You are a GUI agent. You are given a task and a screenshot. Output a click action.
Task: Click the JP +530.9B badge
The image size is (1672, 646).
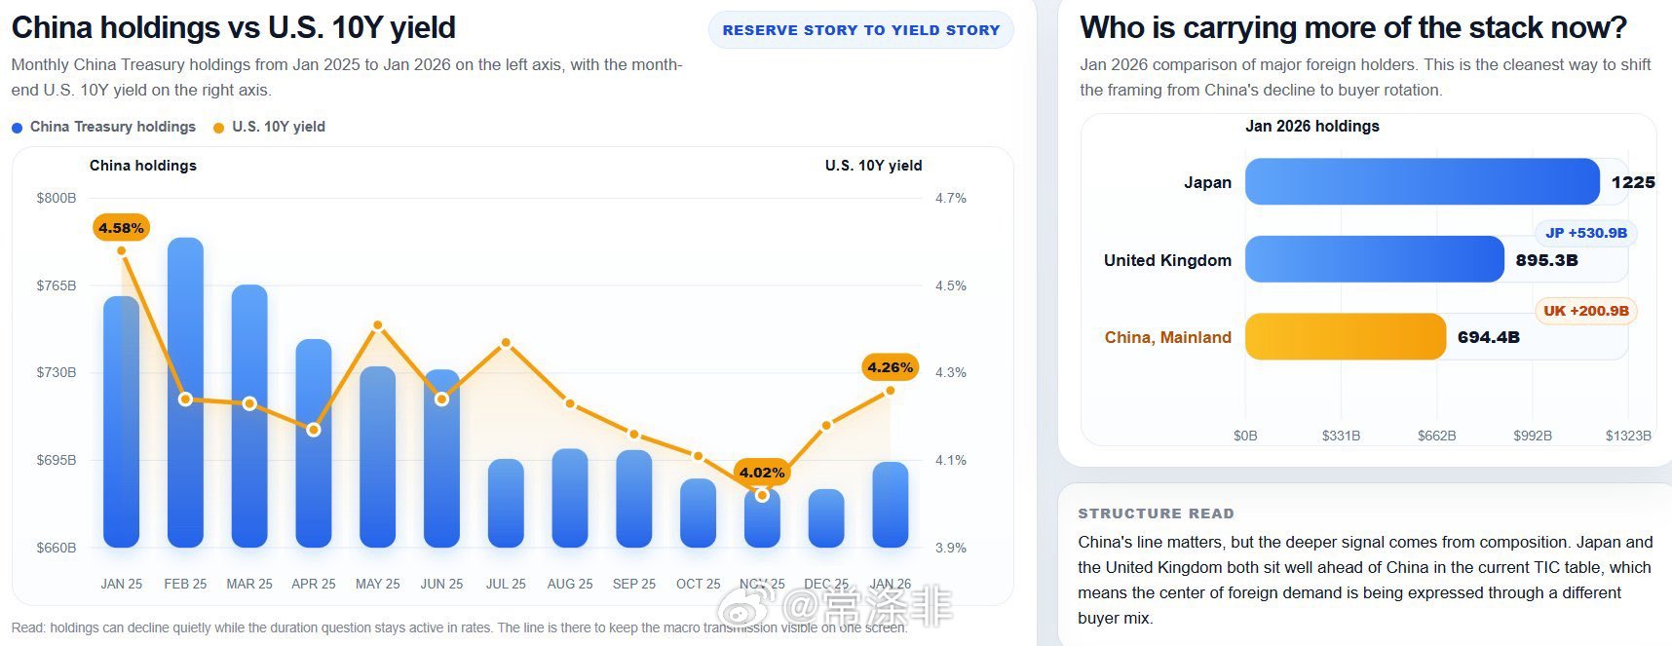click(x=1585, y=233)
